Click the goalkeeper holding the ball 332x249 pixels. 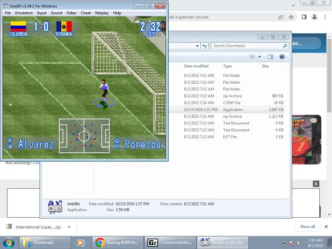[104, 92]
